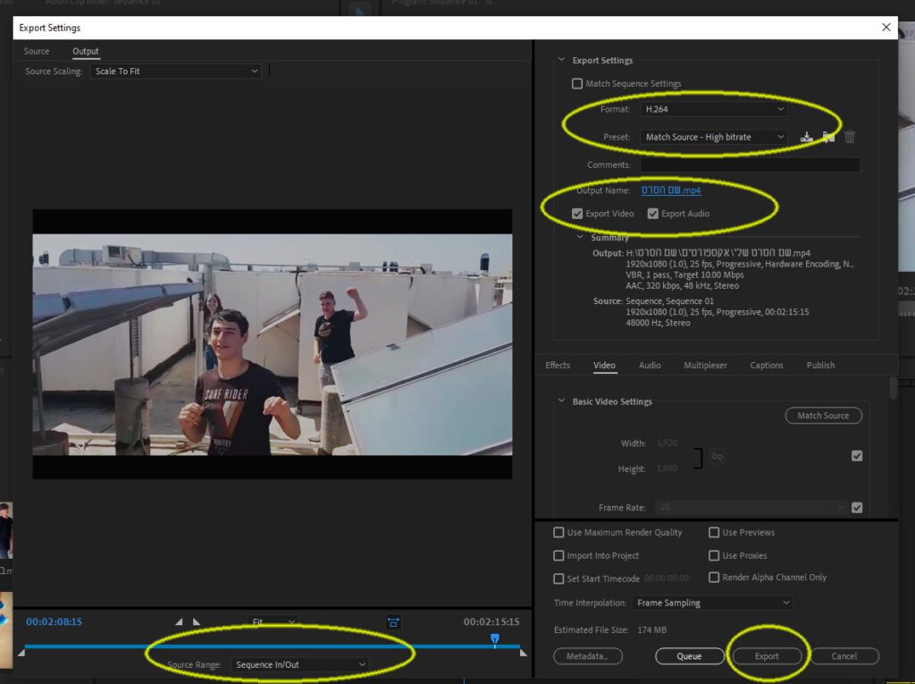The height and width of the screenshot is (684, 915).
Task: Click the Comments input field
Action: pos(750,165)
